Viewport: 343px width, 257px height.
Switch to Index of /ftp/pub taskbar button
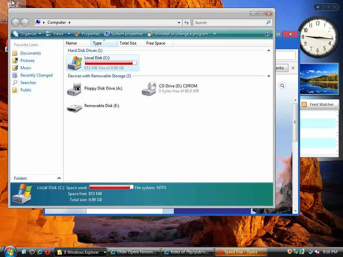187,252
